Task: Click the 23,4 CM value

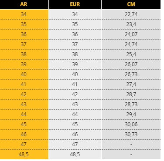Action: tap(131, 24)
